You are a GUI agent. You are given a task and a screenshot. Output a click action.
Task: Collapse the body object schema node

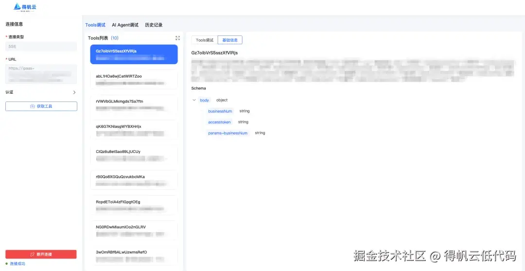coord(194,100)
